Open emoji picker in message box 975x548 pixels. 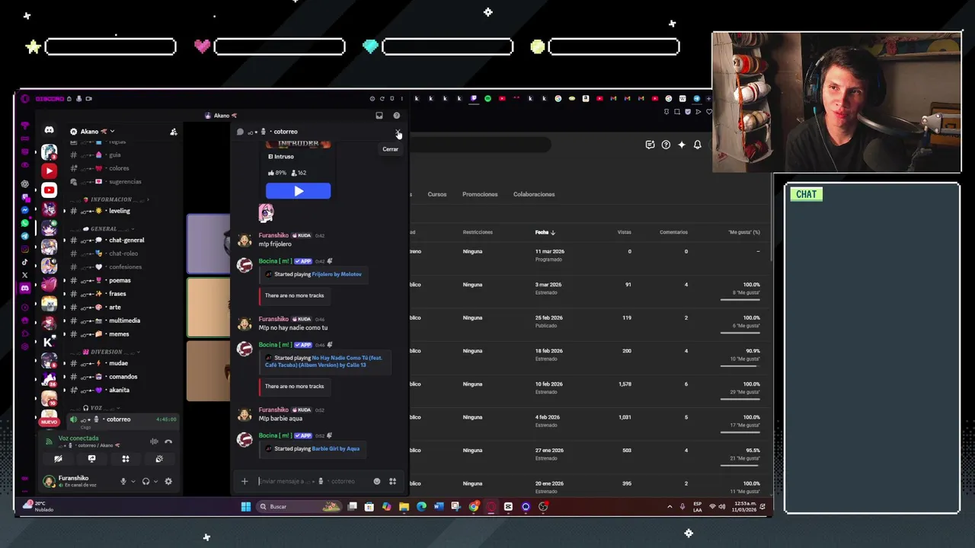coord(376,481)
